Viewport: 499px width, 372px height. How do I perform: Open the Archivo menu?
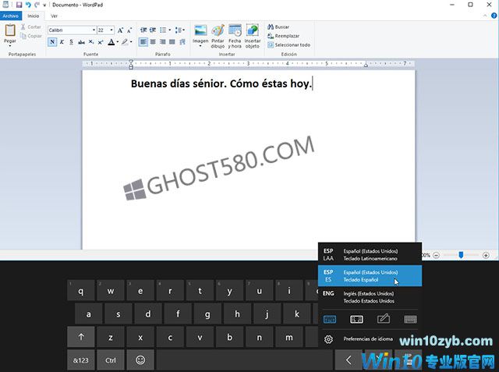[x=11, y=16]
